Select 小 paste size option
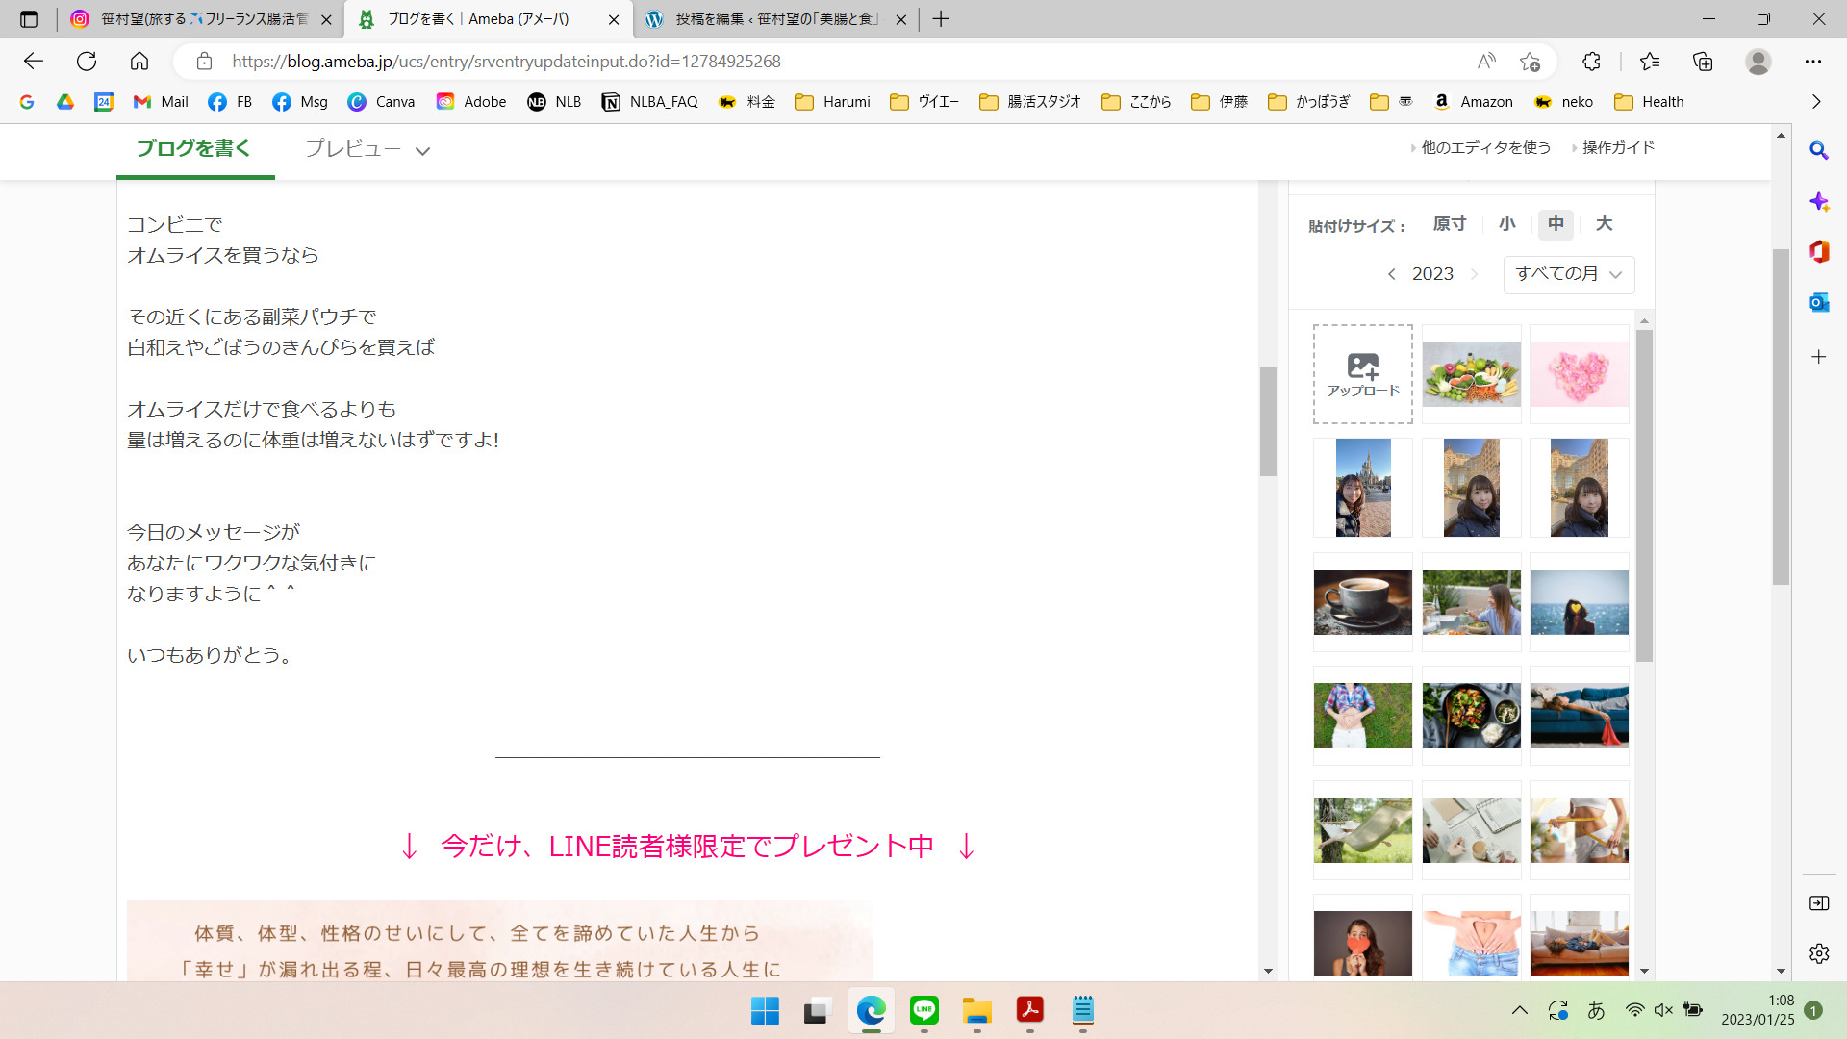The image size is (1847, 1039). [1507, 224]
